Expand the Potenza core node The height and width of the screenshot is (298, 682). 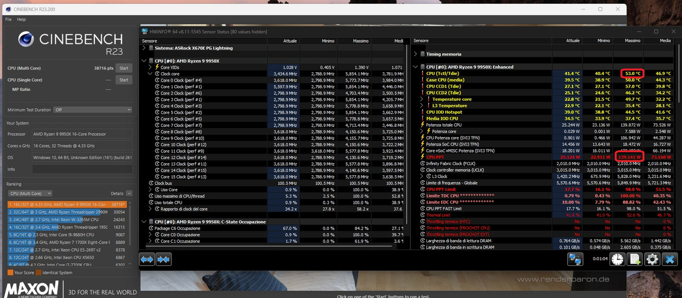(421, 131)
